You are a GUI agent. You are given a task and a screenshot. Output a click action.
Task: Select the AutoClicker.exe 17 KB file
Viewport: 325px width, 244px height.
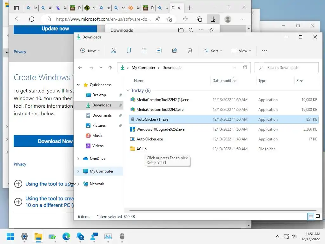tap(223, 139)
